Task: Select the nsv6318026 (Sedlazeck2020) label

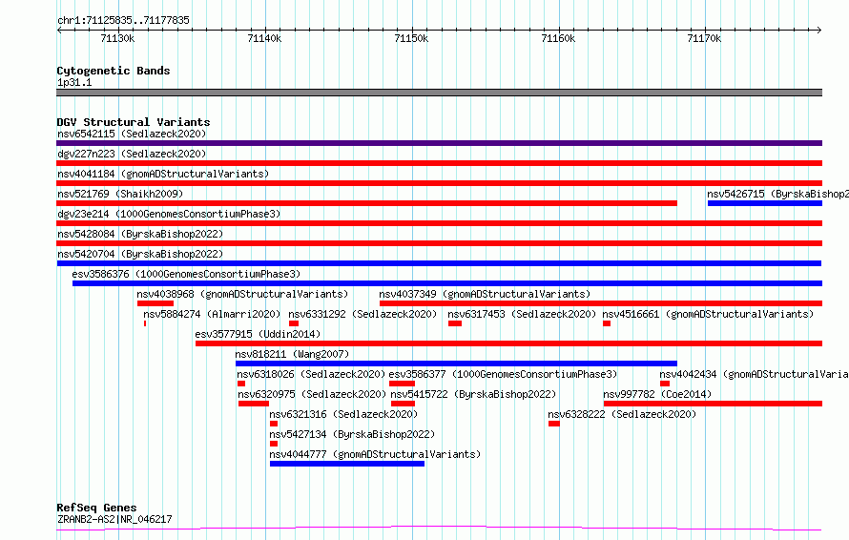Action: [x=311, y=374]
